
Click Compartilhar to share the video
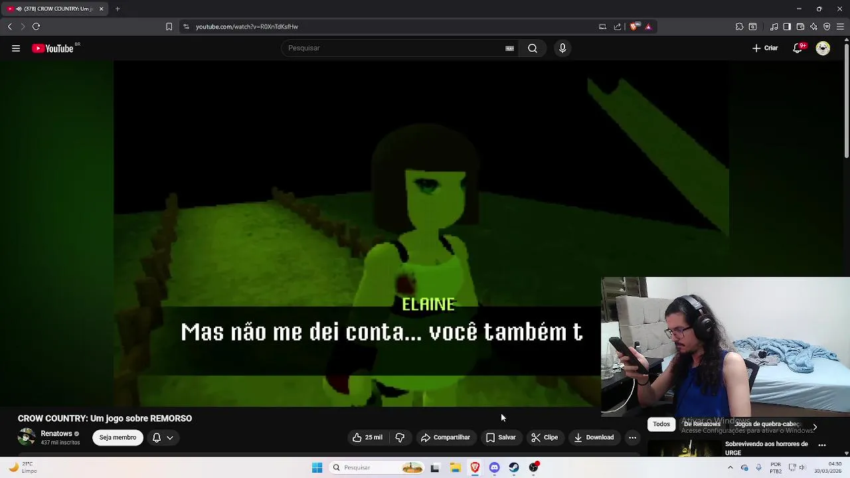point(445,438)
